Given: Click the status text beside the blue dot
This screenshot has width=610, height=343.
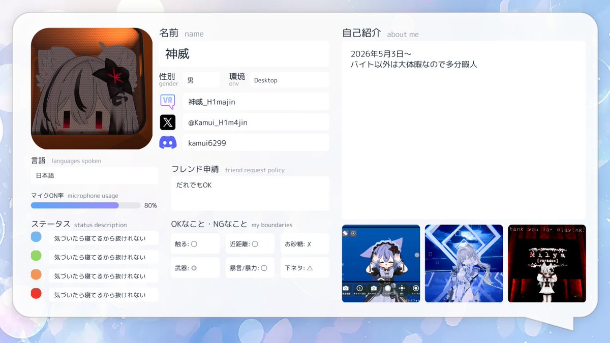Looking at the screenshot, I should 104,238.
